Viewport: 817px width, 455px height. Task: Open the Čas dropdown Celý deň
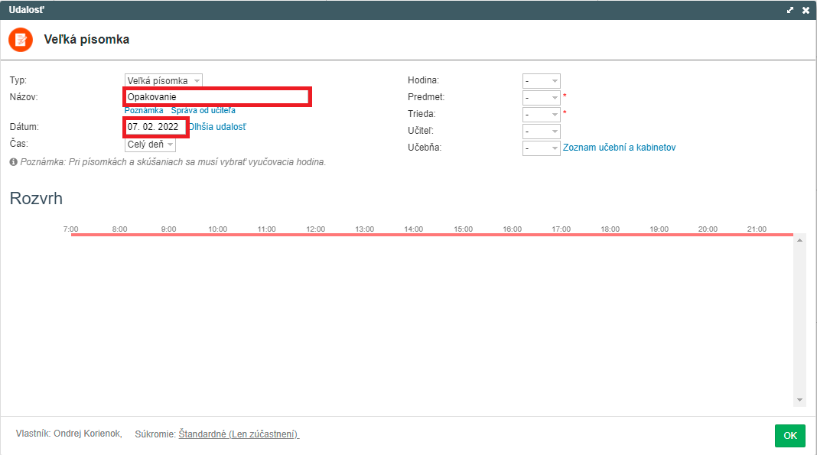point(150,145)
